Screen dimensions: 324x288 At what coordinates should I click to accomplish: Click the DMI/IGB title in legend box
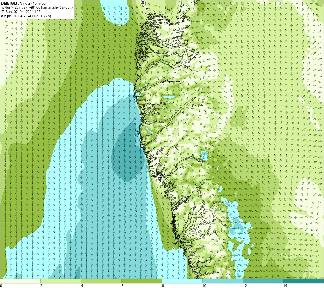(x=9, y=3)
